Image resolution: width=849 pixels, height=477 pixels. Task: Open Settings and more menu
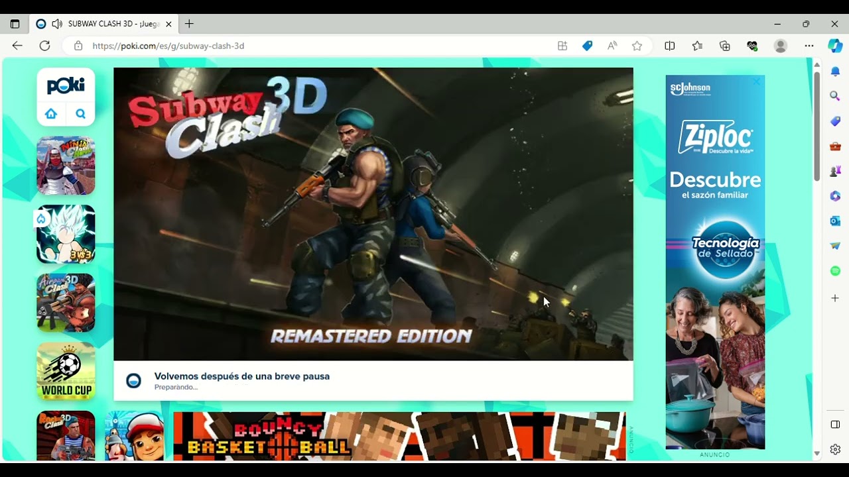pyautogui.click(x=809, y=46)
